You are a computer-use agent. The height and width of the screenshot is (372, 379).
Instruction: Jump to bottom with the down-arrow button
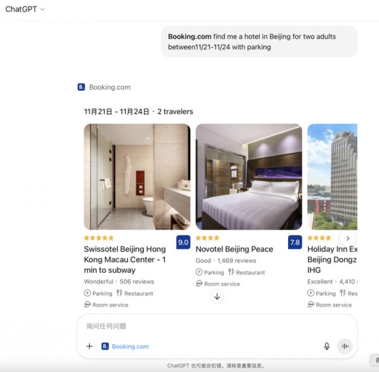coord(217,296)
